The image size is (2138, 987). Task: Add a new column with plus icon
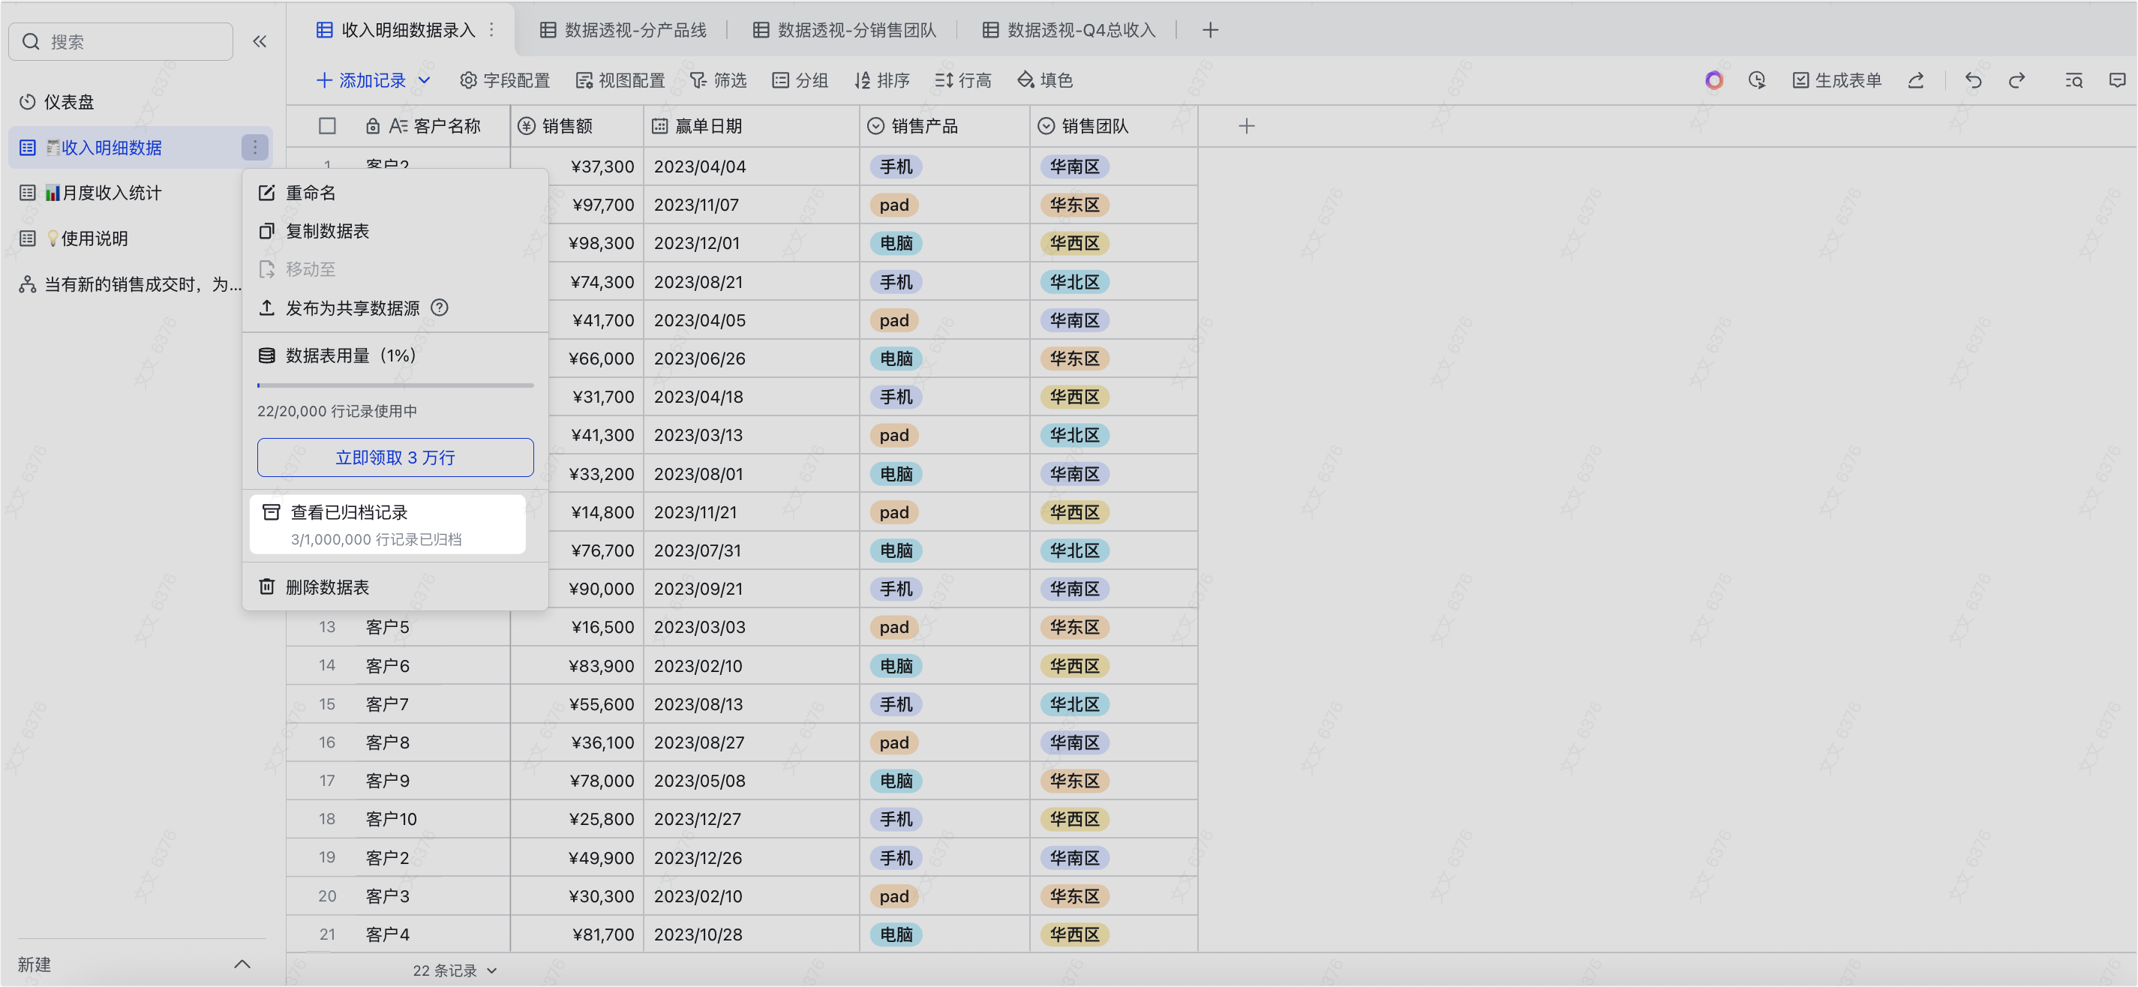pos(1246,126)
